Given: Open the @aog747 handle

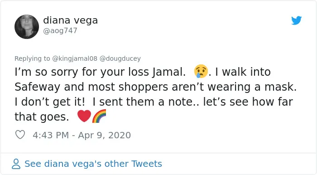Looking at the screenshot, I should [x=60, y=31].
